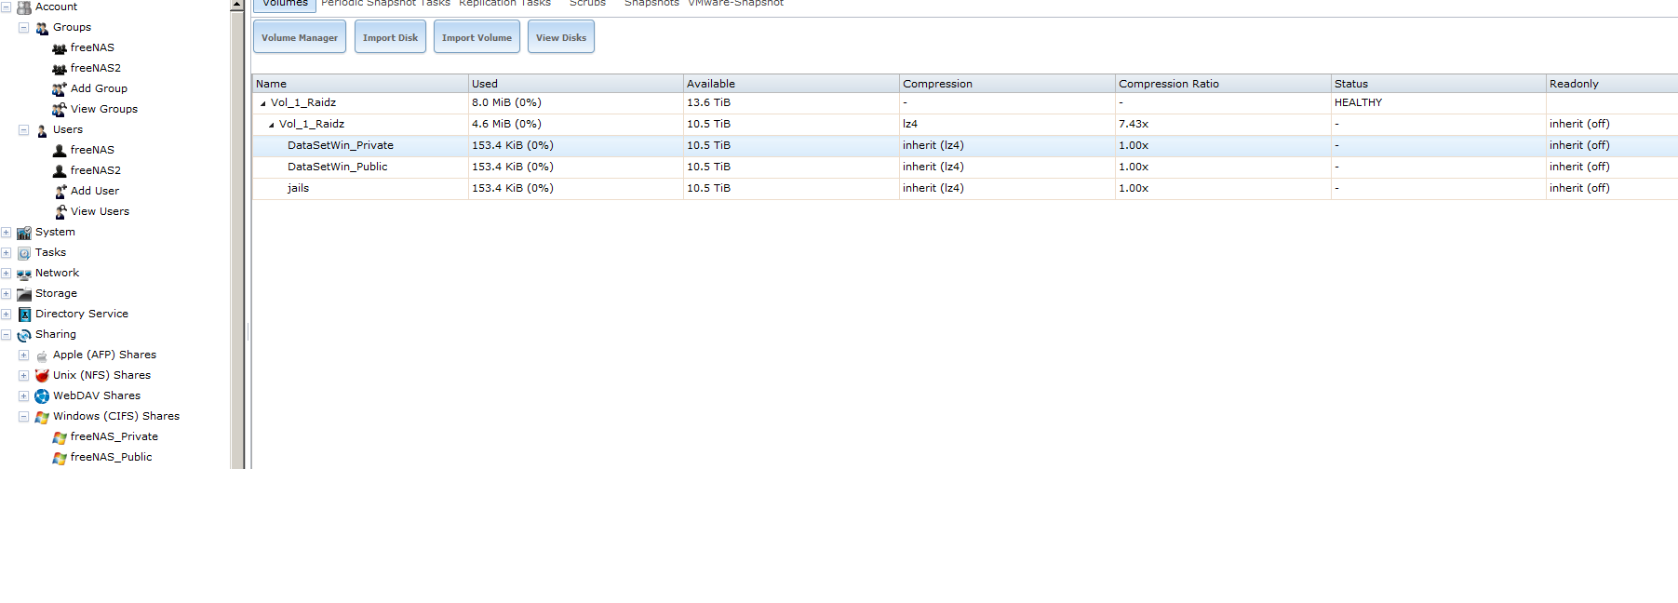Click the freeNAS_Private share icon
The height and width of the screenshot is (603, 1678).
click(x=60, y=437)
